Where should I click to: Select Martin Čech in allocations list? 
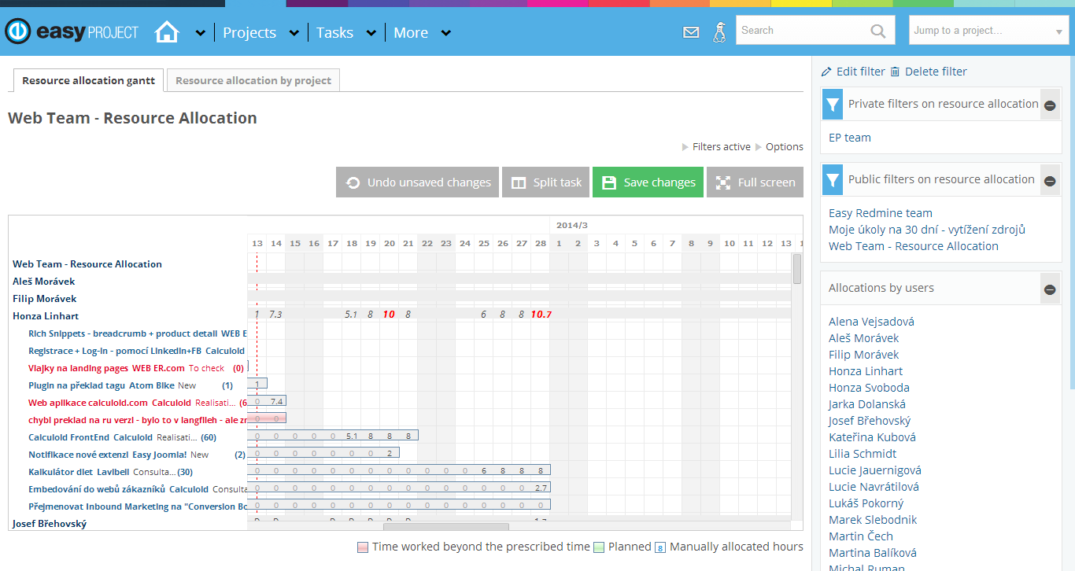861,536
